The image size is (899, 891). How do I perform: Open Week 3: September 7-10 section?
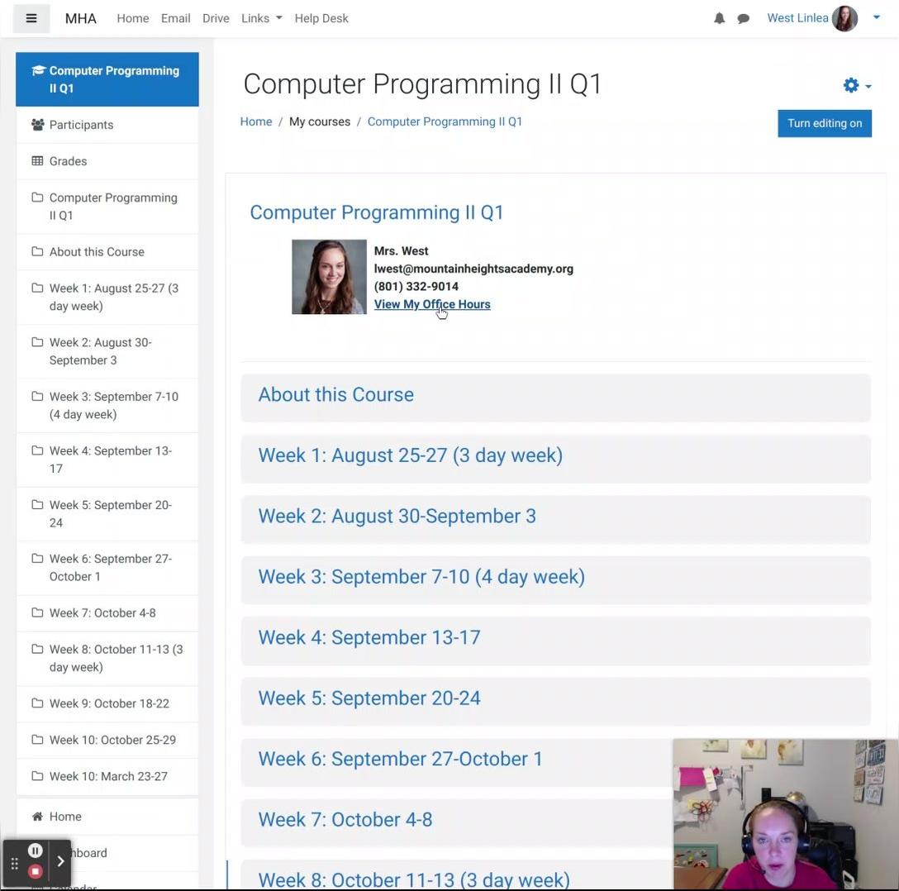pos(421,577)
